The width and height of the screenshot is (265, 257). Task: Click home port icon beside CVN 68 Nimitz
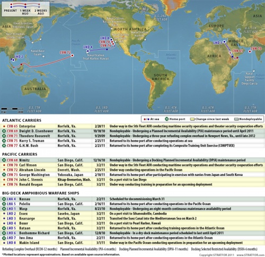pyautogui.click(x=4, y=160)
